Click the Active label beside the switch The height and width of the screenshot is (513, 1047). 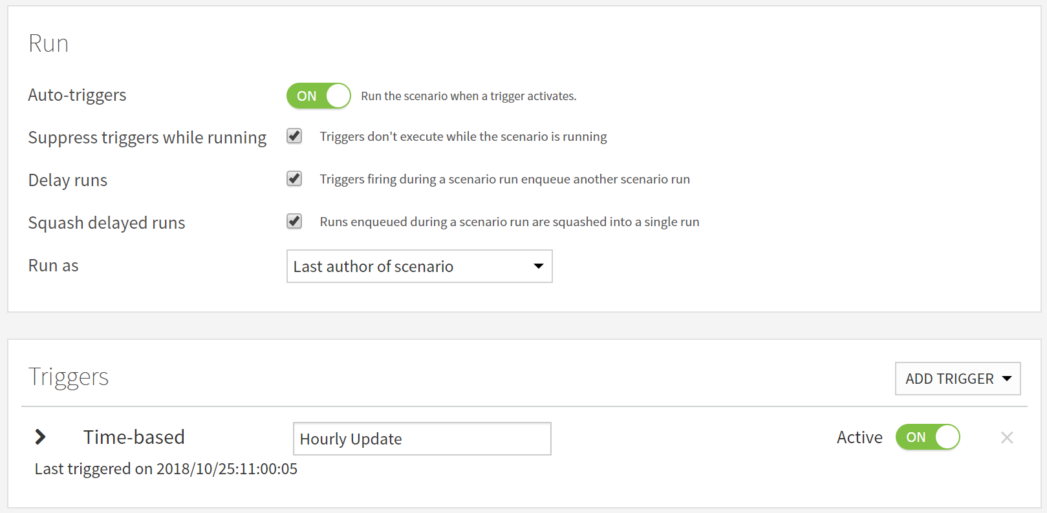[859, 437]
